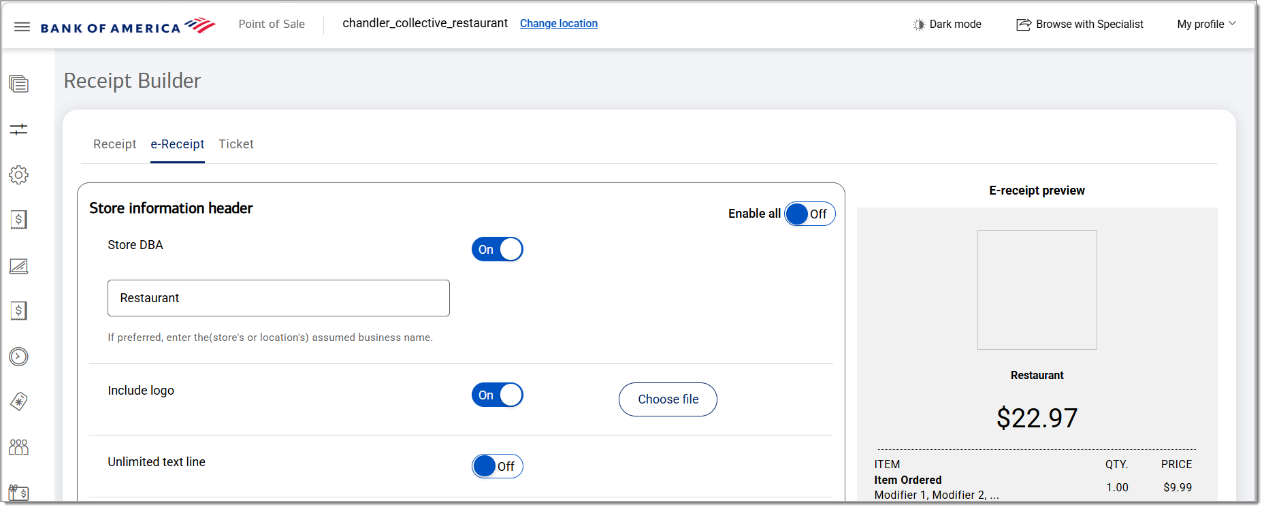Click the chandler_collective_restaurant location name
The image size is (1264, 509).
(425, 24)
